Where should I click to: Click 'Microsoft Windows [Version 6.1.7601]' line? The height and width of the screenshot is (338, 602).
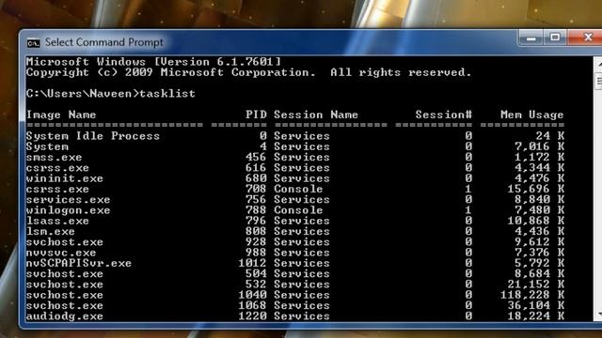(153, 62)
